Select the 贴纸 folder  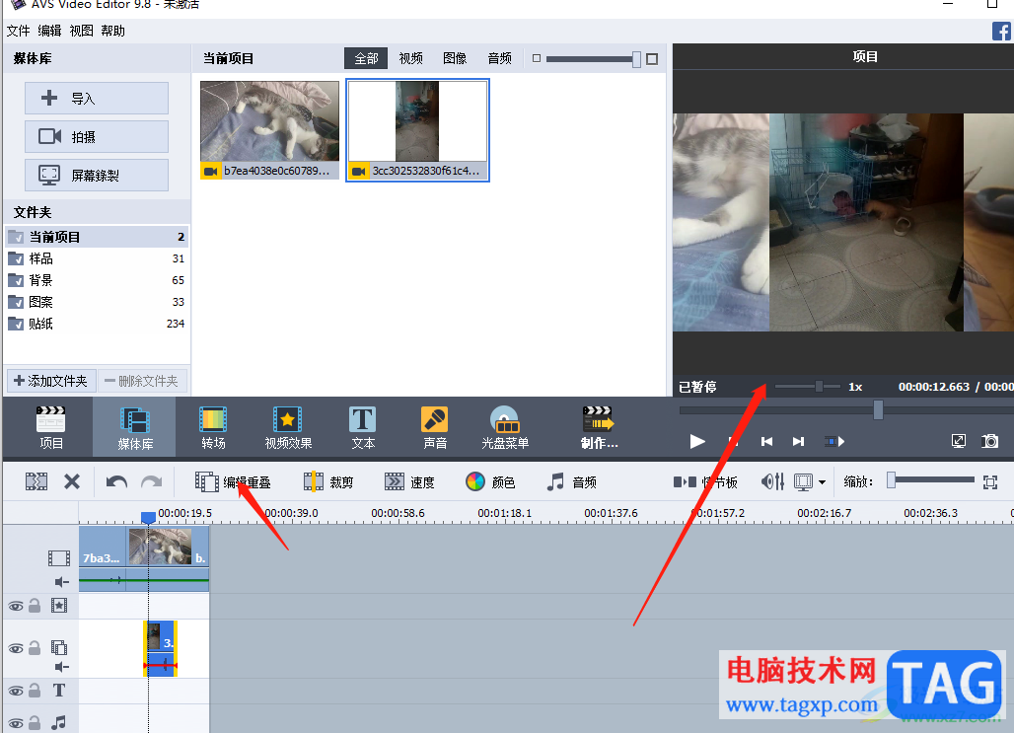97,324
